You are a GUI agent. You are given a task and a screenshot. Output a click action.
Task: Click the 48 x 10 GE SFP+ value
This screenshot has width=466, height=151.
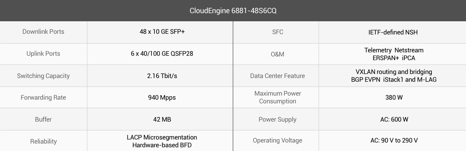tap(160, 32)
